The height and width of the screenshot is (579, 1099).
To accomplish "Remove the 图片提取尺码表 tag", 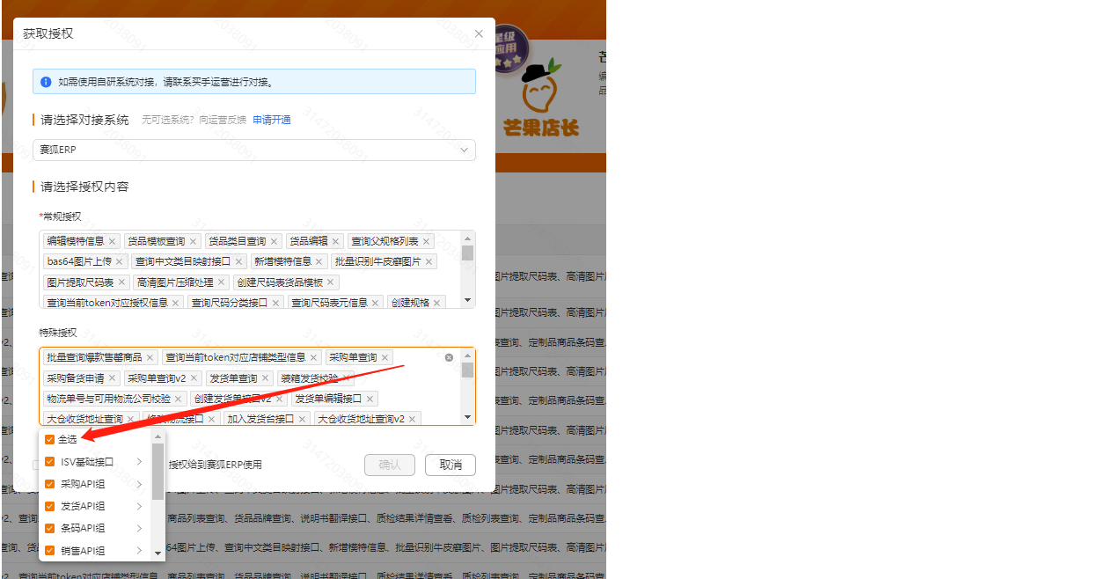I will tap(121, 282).
